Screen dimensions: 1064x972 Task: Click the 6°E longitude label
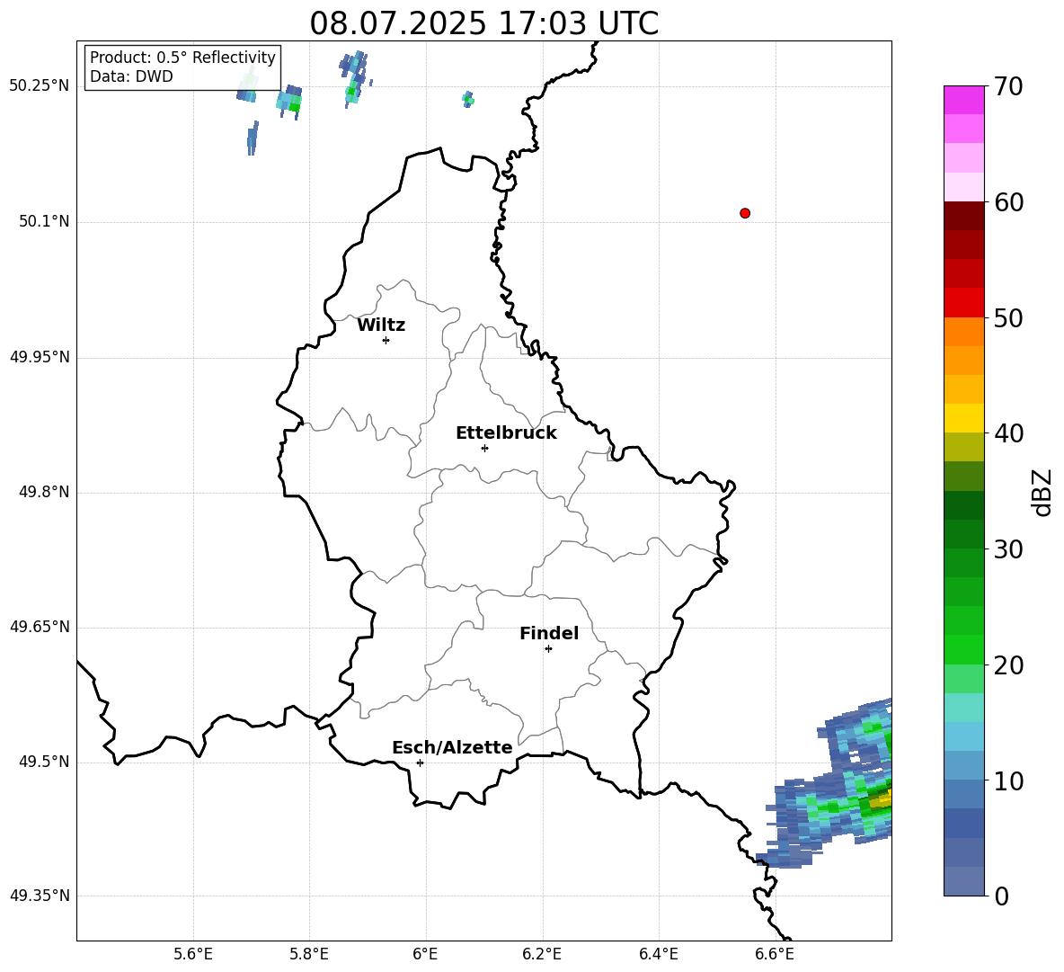(425, 954)
